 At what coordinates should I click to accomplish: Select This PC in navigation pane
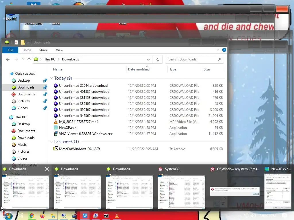tap(21, 117)
